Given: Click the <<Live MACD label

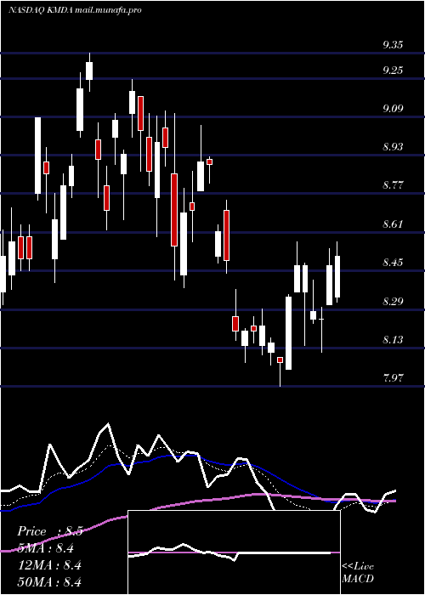Looking at the screenshot, I should tap(358, 573).
